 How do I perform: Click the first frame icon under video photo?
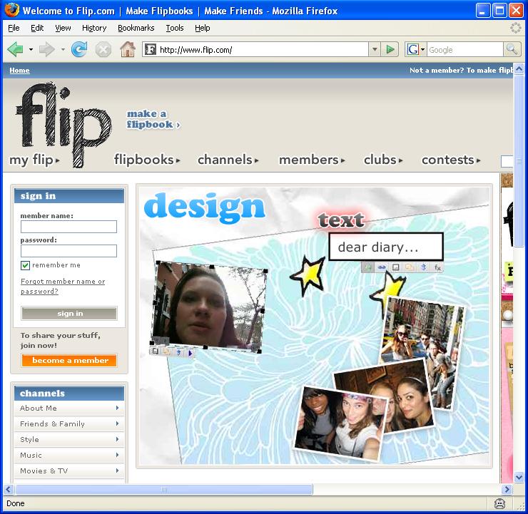pyautogui.click(x=156, y=351)
